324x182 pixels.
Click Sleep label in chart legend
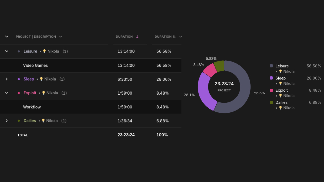pyautogui.click(x=281, y=78)
